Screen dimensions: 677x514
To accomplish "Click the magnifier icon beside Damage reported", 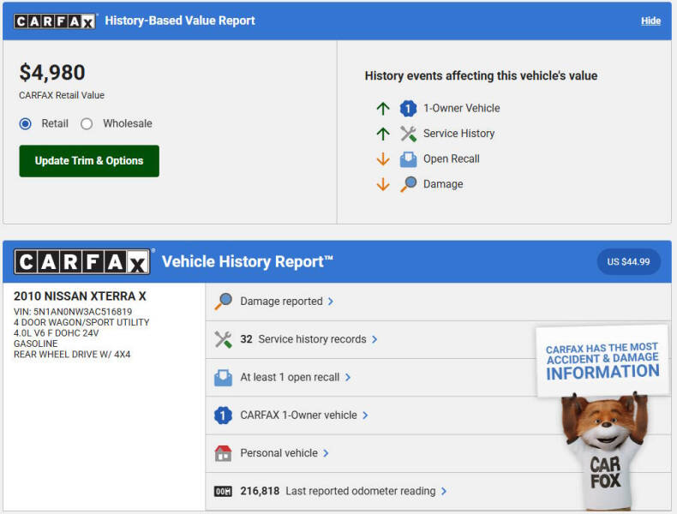I will pyautogui.click(x=223, y=302).
